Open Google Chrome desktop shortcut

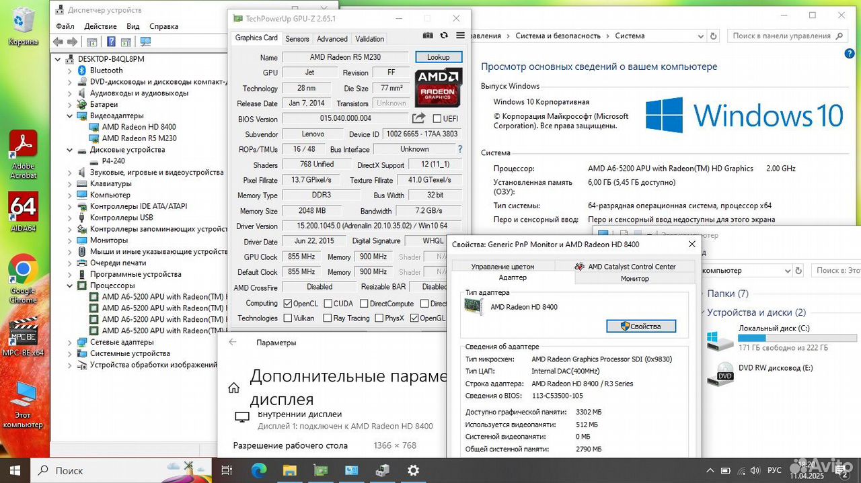(23, 279)
